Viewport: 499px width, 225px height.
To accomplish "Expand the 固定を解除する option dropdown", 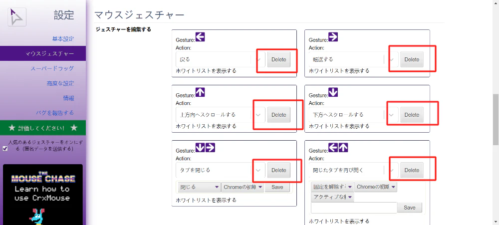I will (x=332, y=187).
